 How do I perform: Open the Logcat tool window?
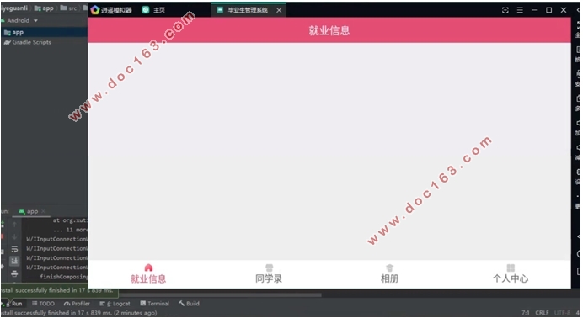[x=115, y=304]
